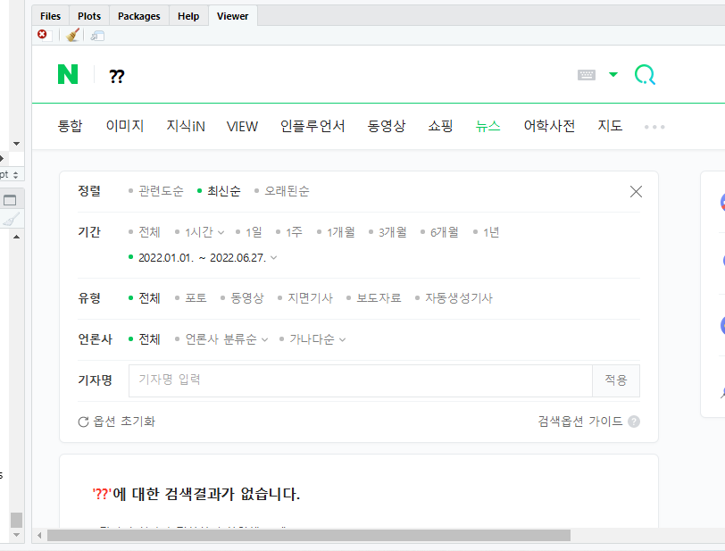Viewport: 725px width, 551px height.
Task: Show viewer in new window icon
Action: [x=97, y=36]
